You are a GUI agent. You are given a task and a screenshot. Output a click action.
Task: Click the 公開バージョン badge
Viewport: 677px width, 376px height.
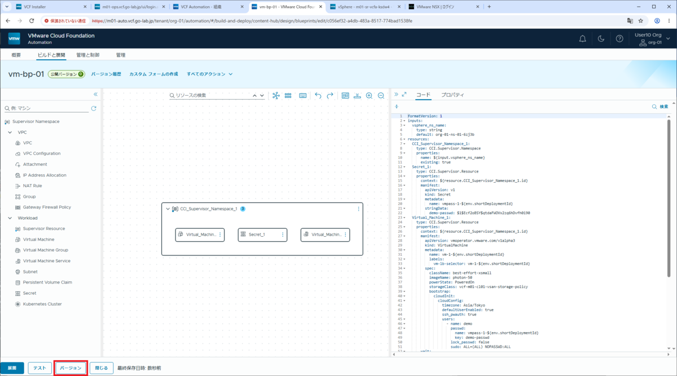[x=66, y=74]
